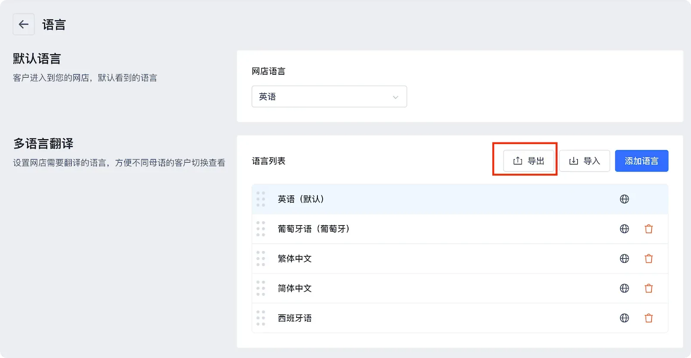Click globe icon for 英语 (默认)
The image size is (691, 358).
click(624, 199)
